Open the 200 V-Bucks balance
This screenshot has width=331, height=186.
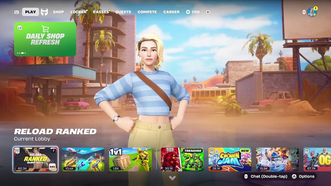[193, 12]
